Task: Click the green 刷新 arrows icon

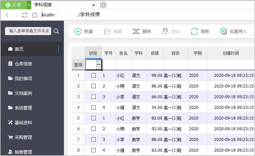Action: 194,31
